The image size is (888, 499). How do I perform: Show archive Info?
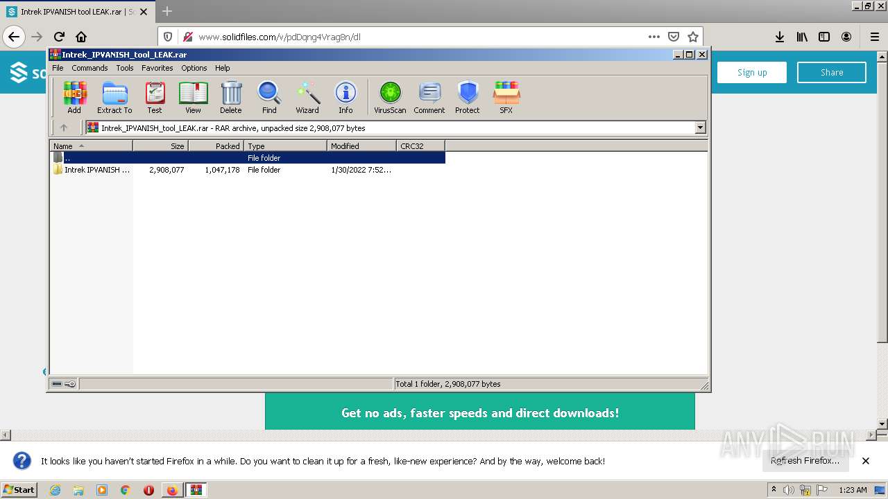click(x=345, y=97)
